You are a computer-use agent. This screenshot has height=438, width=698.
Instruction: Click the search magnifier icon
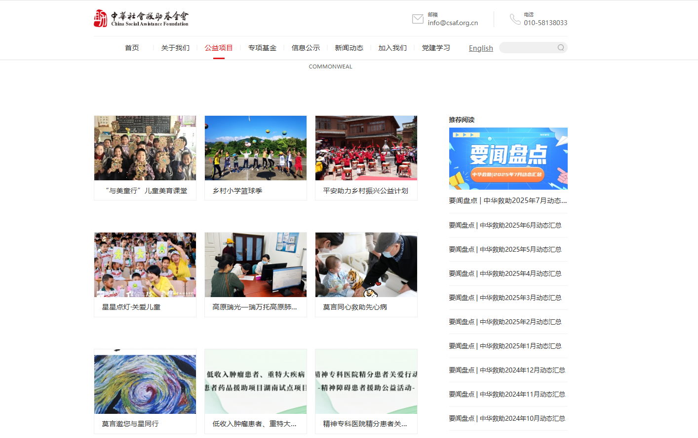point(561,48)
